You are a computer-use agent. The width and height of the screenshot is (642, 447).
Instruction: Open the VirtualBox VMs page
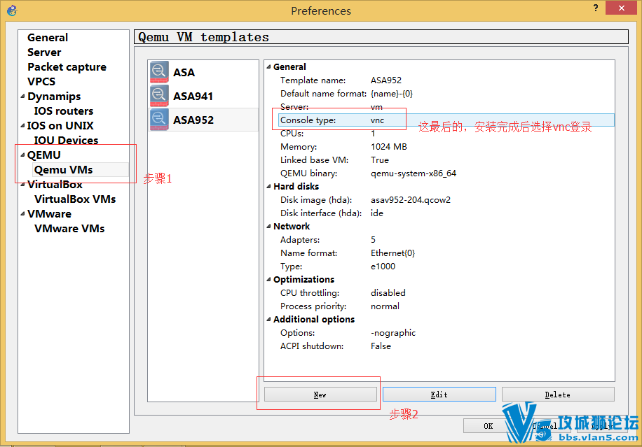(75, 199)
